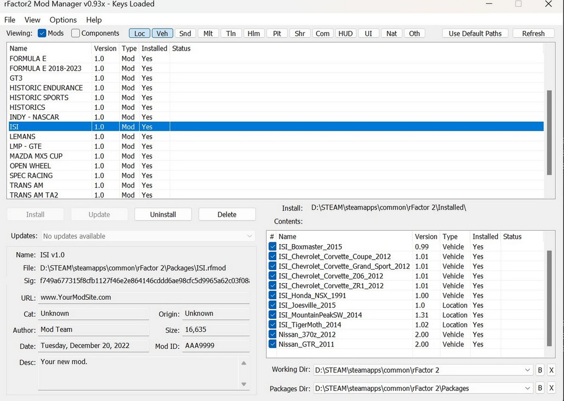Uncheck ISI_Chevrolet_Corvette_ZR1_2012 checkbox

(x=272, y=285)
